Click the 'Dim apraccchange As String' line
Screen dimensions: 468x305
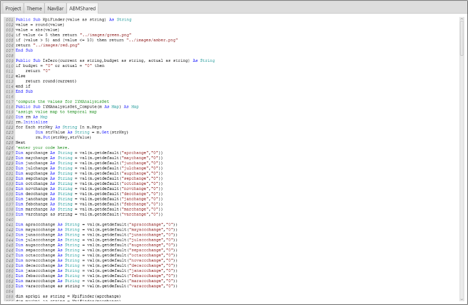(x=96, y=225)
